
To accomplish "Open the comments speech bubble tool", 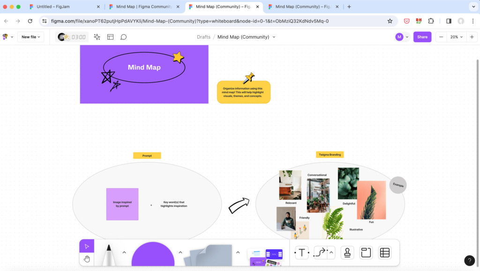I will point(124,37).
